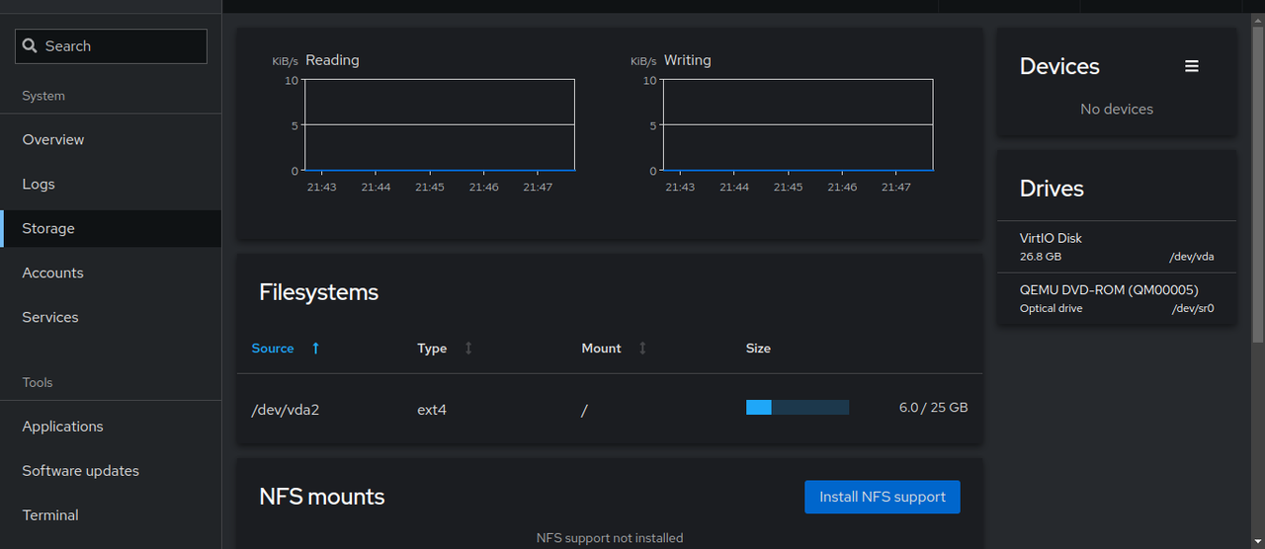Screen dimensions: 1265x549
Task: Click the Reading throughput graph
Action: click(440, 125)
